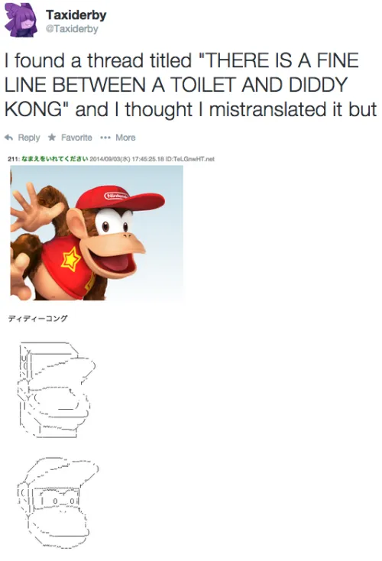The image size is (382, 561).
Task: Click the tweet text about toilet thread
Action: 190,85
